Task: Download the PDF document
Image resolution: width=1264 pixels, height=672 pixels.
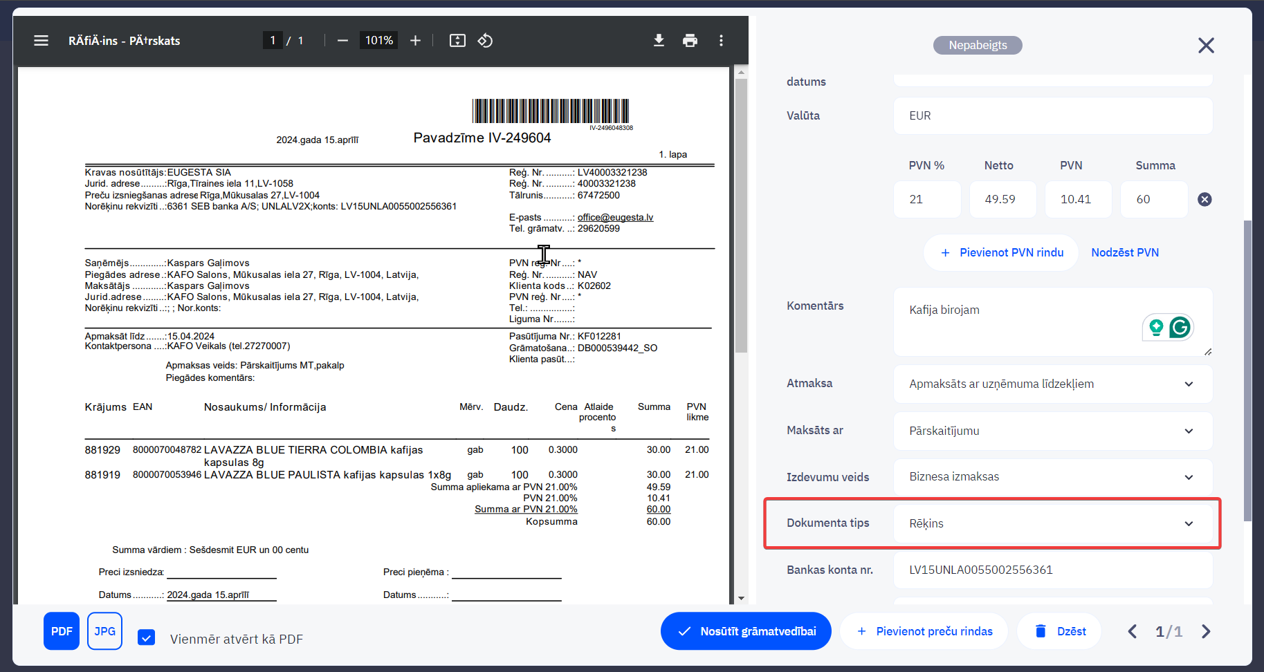Action: coord(659,41)
